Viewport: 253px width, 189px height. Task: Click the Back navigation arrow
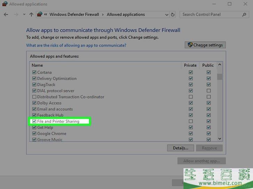click(6, 15)
